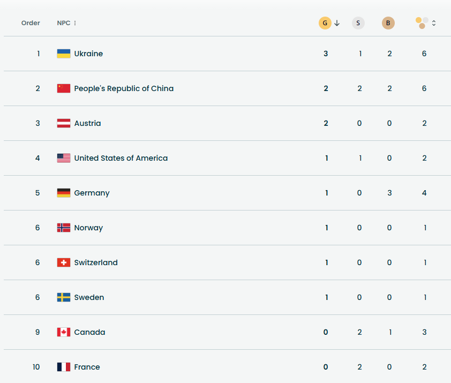Screen dimensions: 451x383
Task: Click the People's Republic of China flag
Action: pyautogui.click(x=63, y=88)
